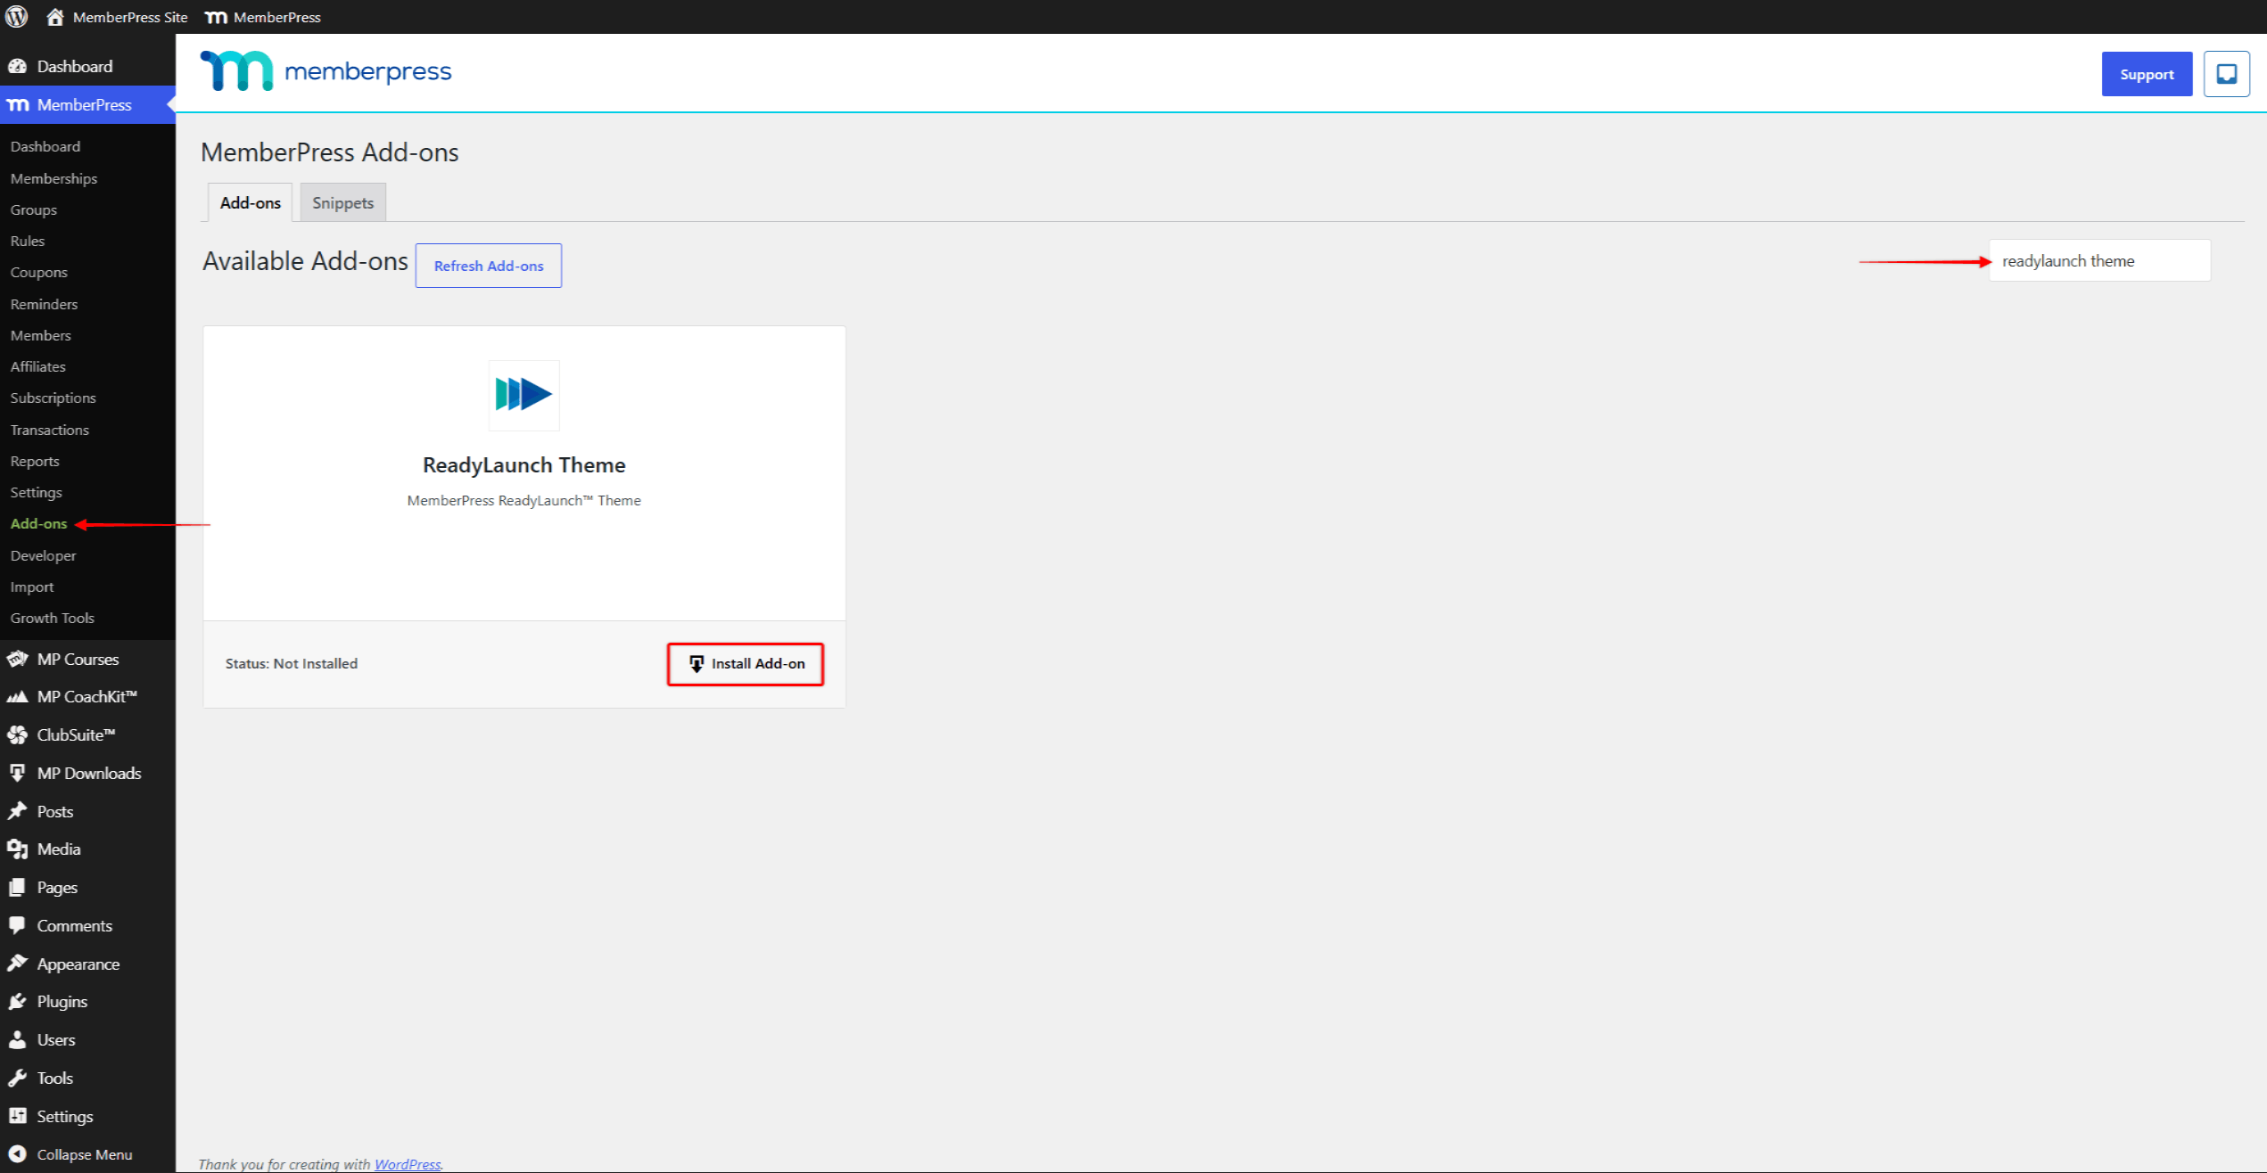The width and height of the screenshot is (2267, 1173).
Task: Click the MemberPress 'm' icon in the sidebar
Action: pyautogui.click(x=18, y=105)
